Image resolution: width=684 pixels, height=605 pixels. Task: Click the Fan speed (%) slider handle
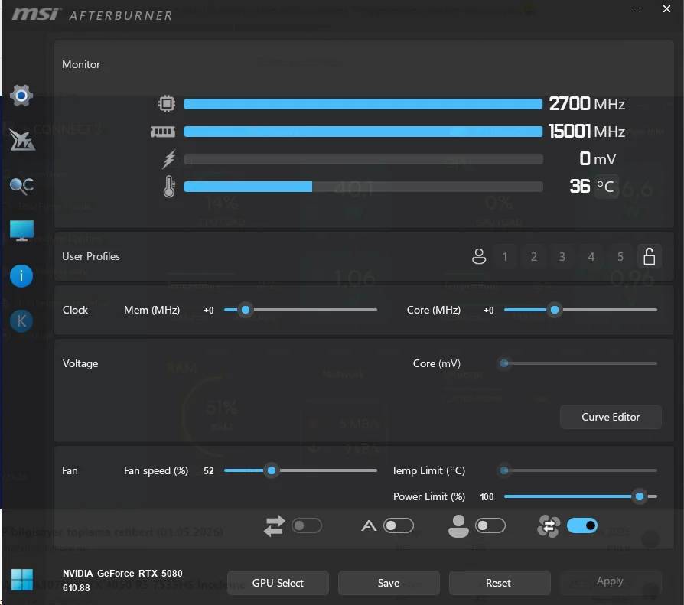coord(272,470)
